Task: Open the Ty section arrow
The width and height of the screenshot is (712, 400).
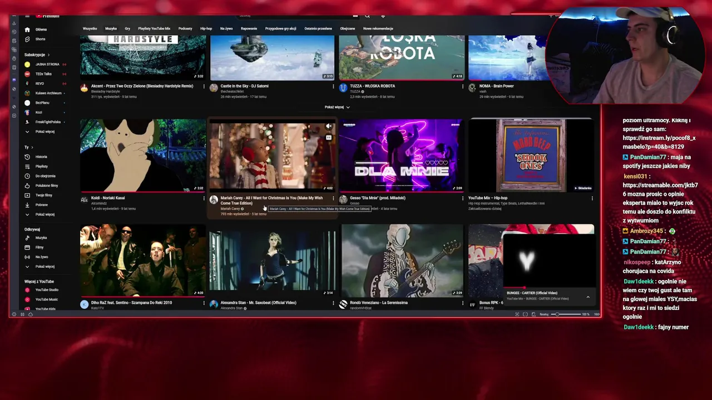Action: point(32,147)
